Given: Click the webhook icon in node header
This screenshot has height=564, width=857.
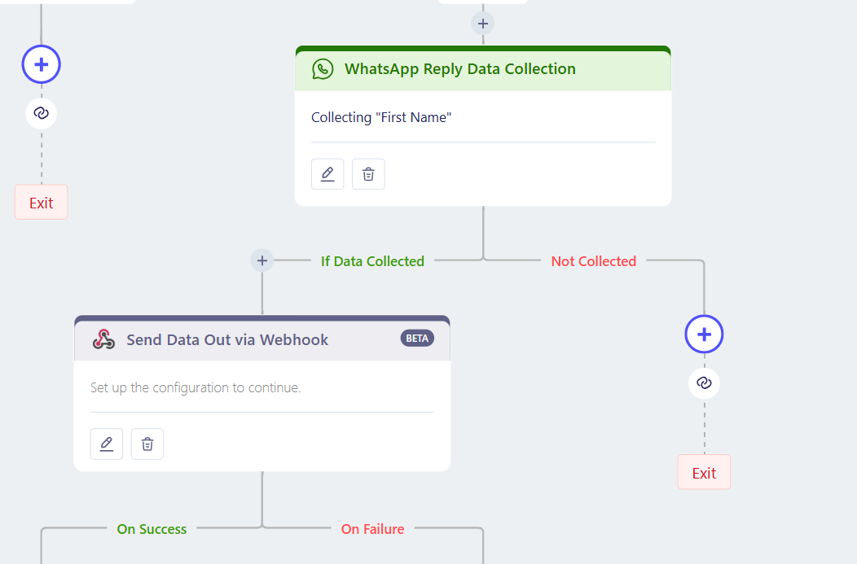Looking at the screenshot, I should pos(103,339).
